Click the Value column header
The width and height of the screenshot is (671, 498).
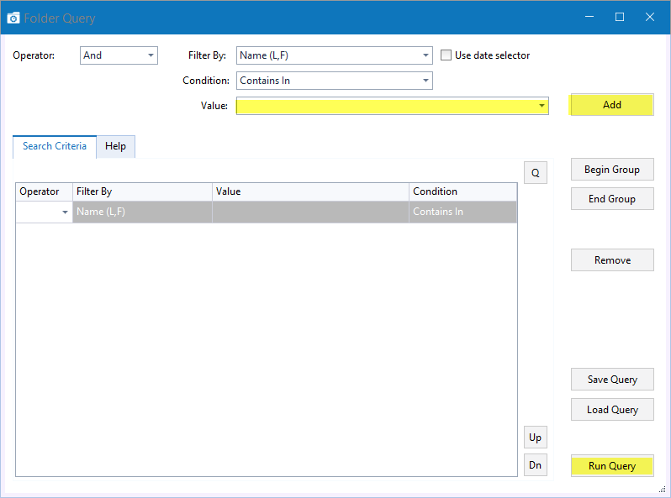pyautogui.click(x=310, y=191)
